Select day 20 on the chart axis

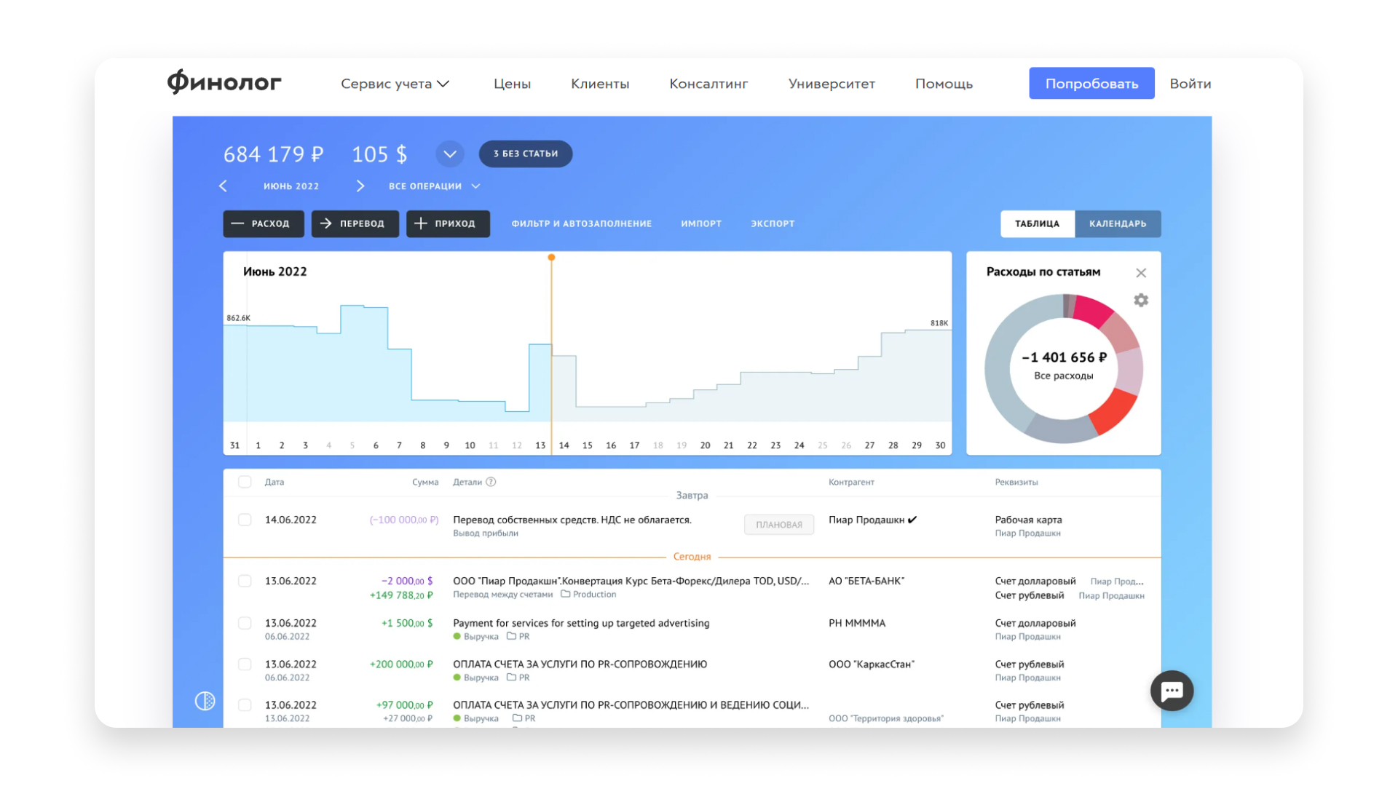click(705, 445)
